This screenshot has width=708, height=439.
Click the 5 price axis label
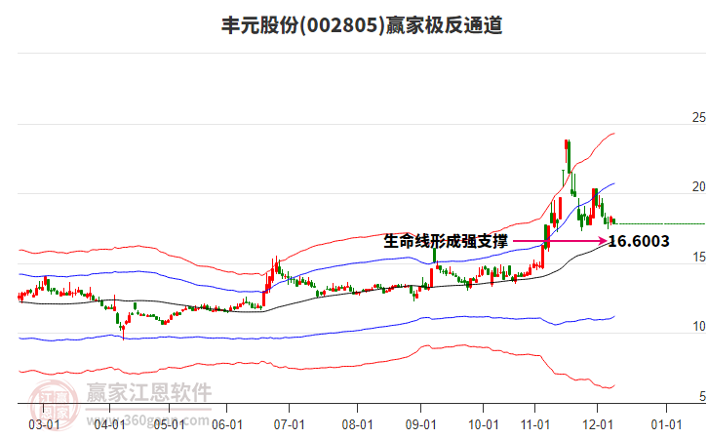pos(702,396)
